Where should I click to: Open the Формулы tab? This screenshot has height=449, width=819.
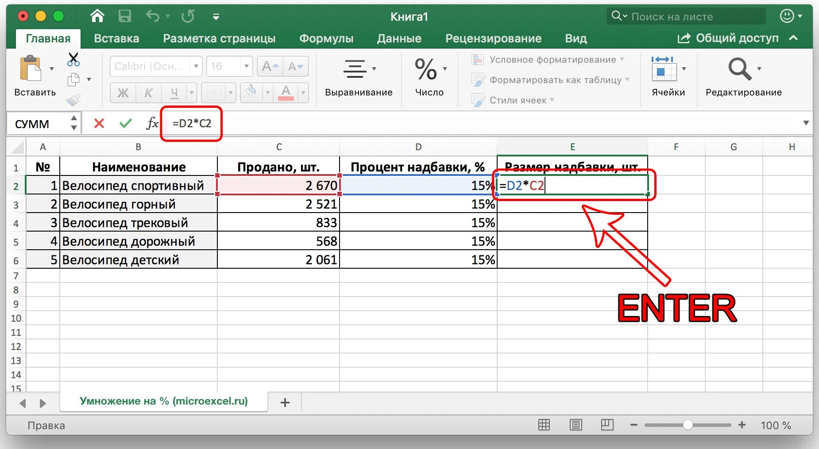(x=326, y=38)
